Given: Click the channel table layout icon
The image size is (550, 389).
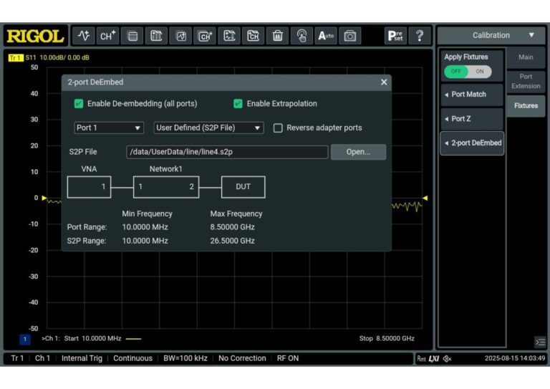Looking at the screenshot, I should coord(254,36).
